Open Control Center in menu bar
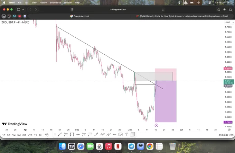Screen dimensions: 235x153 click(210, 2)
